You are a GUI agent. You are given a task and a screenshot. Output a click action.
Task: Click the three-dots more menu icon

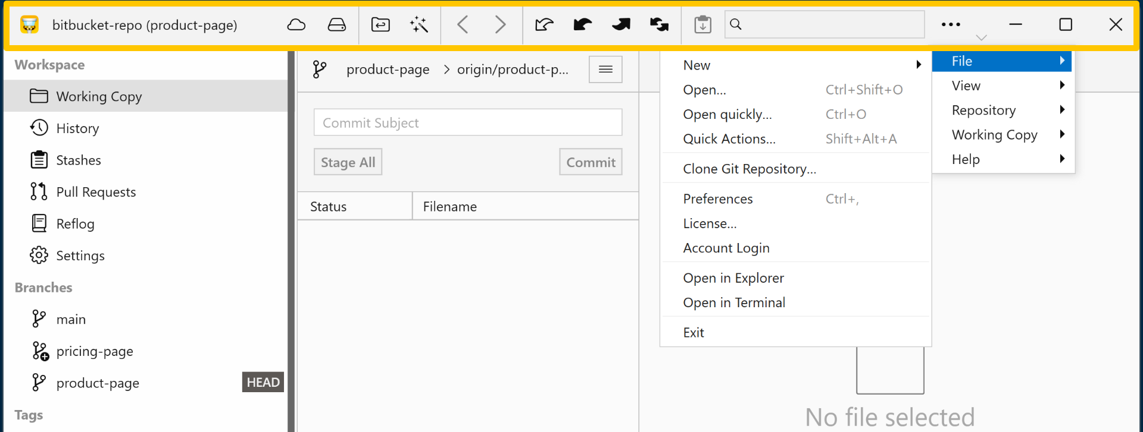tap(951, 25)
